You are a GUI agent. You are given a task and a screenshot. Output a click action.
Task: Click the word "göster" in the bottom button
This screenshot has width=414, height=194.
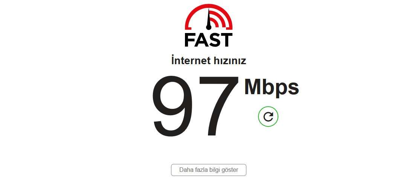(231, 170)
